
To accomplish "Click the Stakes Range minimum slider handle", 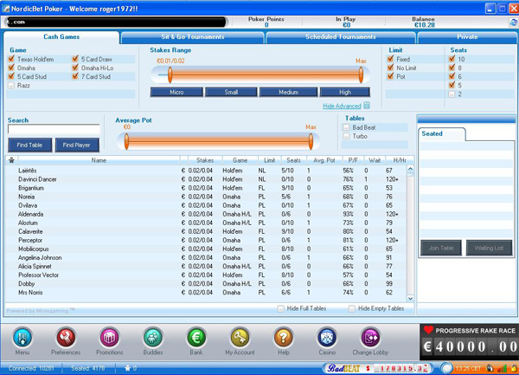I will click(x=170, y=74).
